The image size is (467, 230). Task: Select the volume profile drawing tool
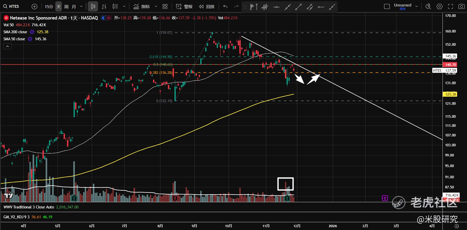coord(253,7)
